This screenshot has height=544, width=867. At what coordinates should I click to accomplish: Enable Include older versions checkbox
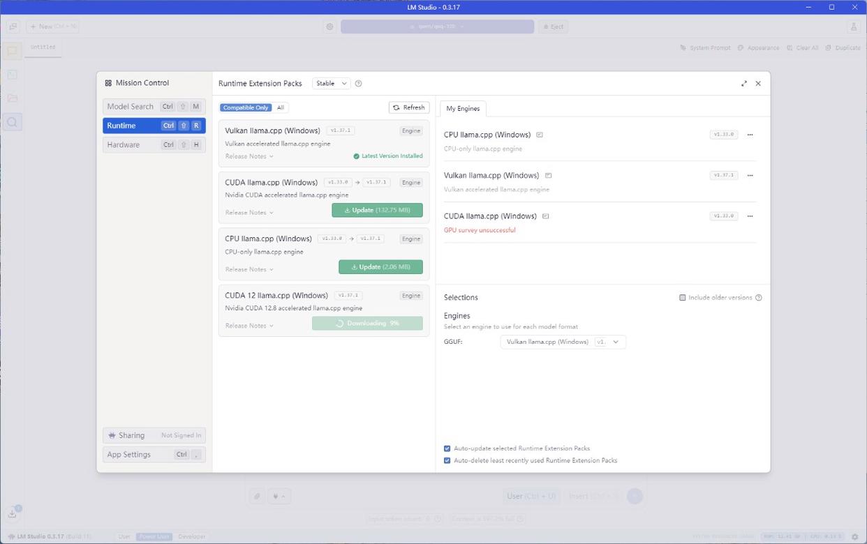(x=683, y=298)
